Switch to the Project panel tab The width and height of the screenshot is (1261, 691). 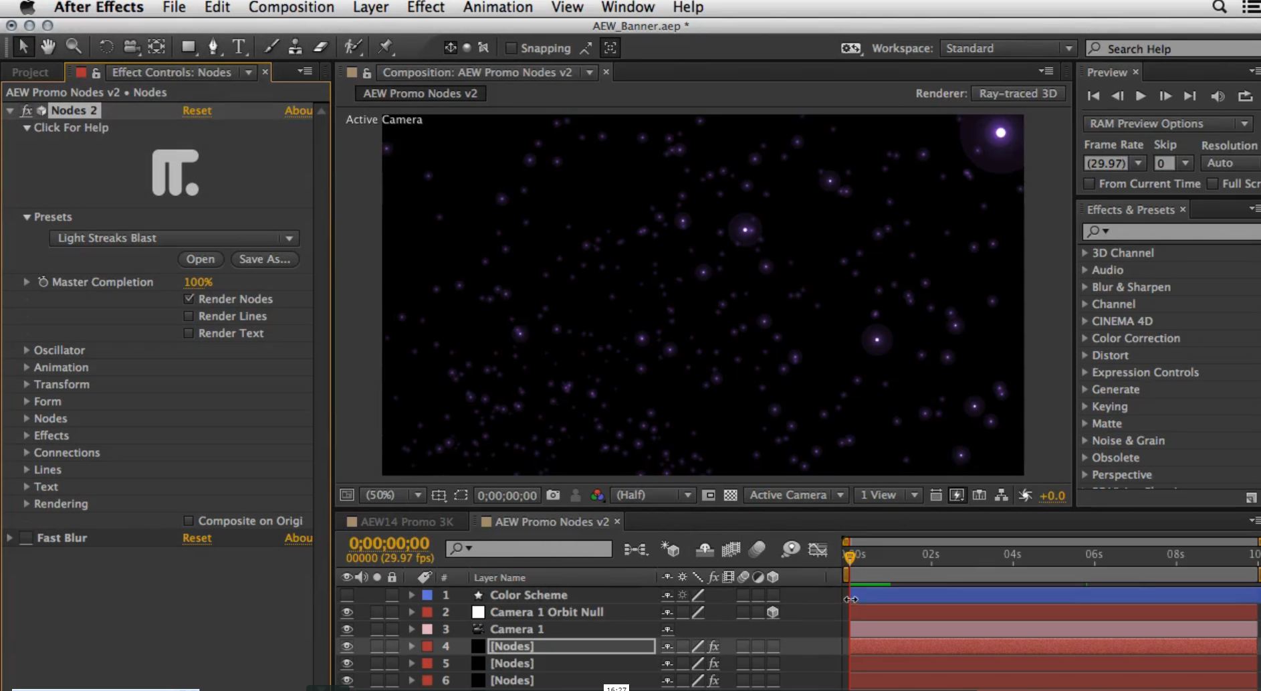pyautogui.click(x=30, y=72)
